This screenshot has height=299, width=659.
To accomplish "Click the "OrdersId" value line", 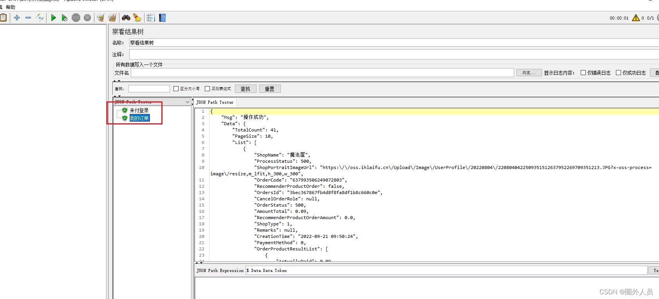I will pos(318,193).
